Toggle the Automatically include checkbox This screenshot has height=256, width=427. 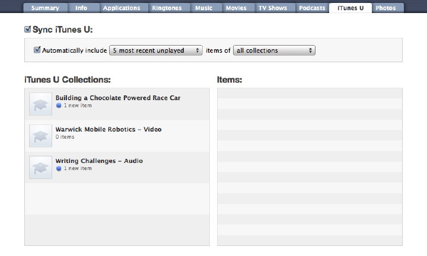click(x=37, y=50)
